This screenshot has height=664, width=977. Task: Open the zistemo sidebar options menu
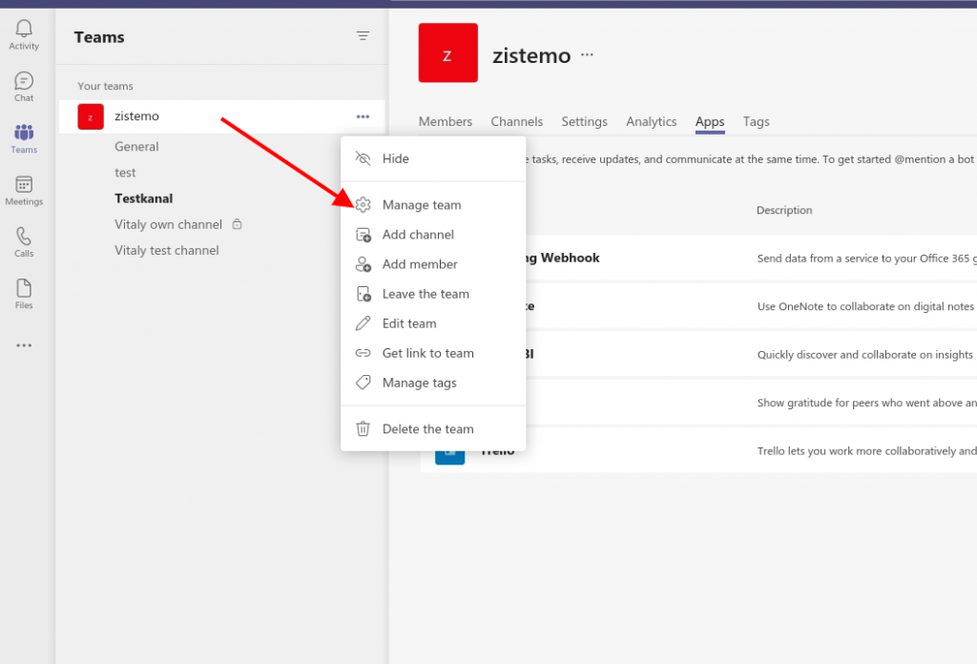pos(362,115)
